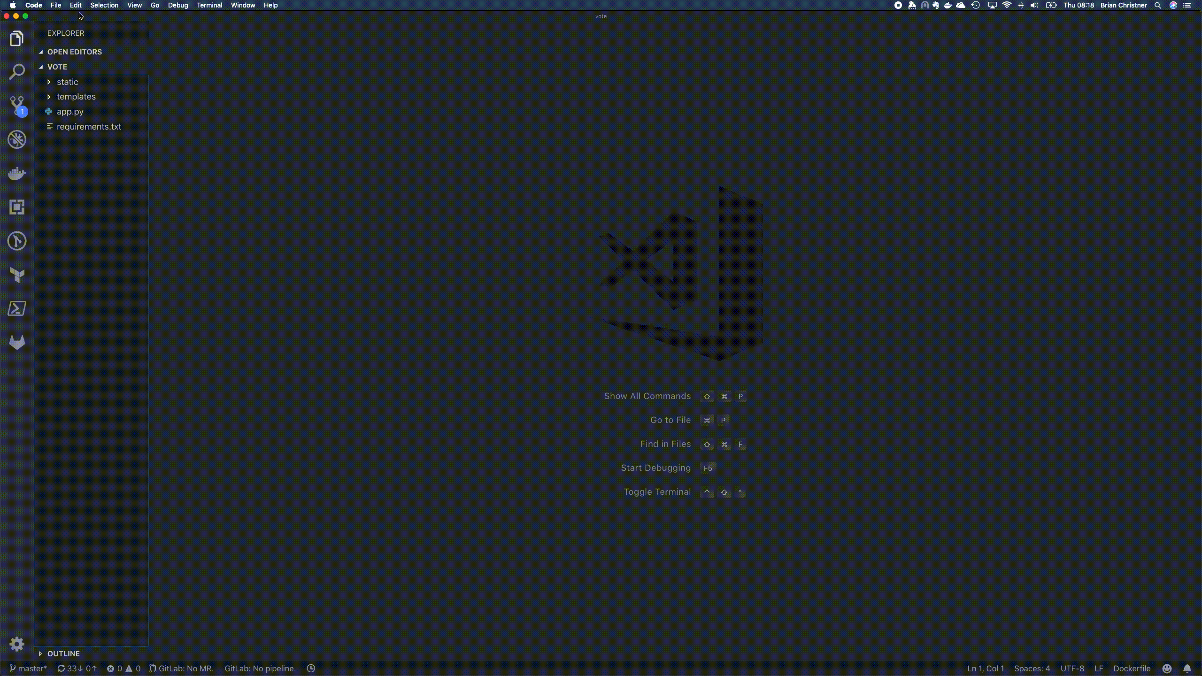The image size is (1202, 676).
Task: Open the Selection menu
Action: click(104, 5)
